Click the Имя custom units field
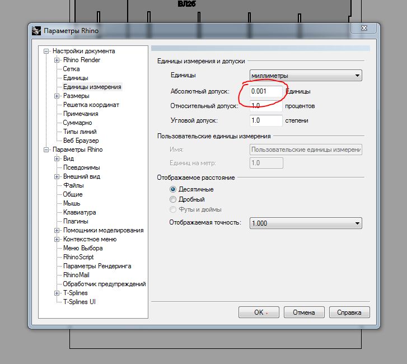The width and height of the screenshot is (407, 364). [x=306, y=150]
